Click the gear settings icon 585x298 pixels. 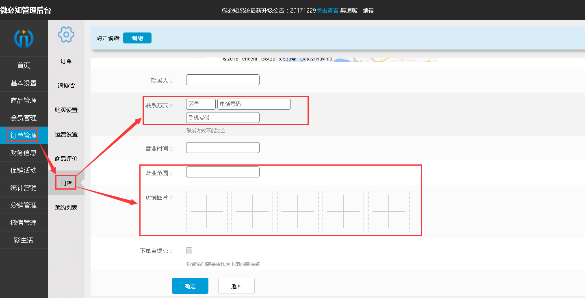click(x=66, y=35)
